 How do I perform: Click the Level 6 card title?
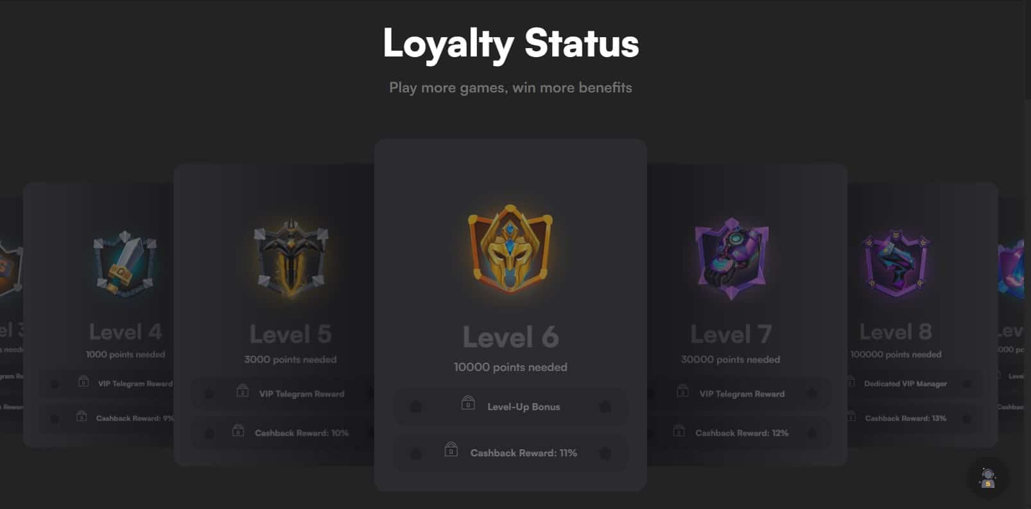[510, 337]
